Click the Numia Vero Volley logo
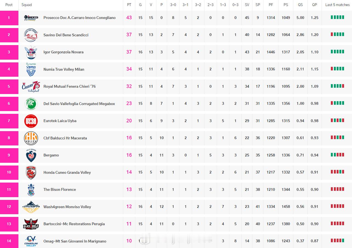 tap(31, 69)
